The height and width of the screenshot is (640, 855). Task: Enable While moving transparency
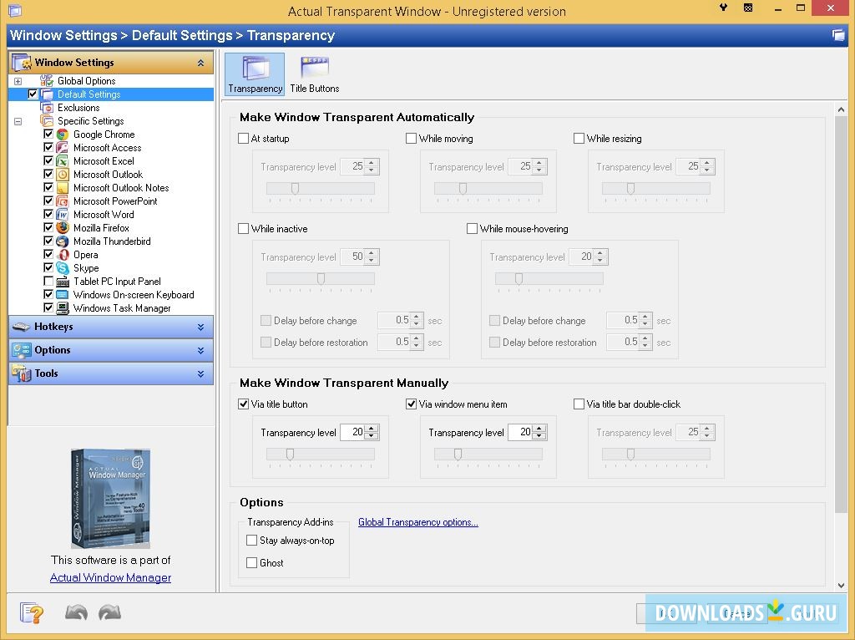411,139
